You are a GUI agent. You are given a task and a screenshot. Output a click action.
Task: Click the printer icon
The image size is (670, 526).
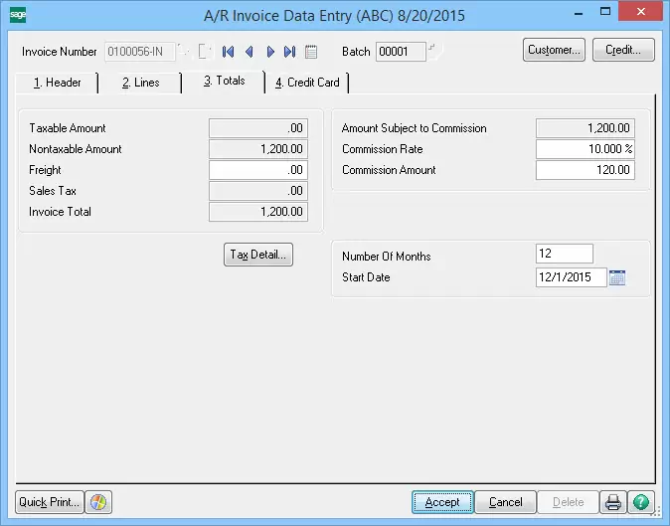pos(614,502)
